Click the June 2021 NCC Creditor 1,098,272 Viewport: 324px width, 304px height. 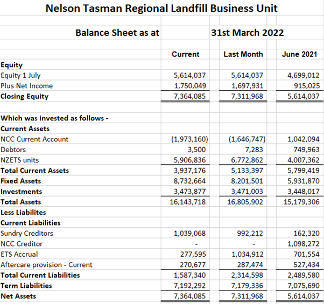(x=304, y=244)
